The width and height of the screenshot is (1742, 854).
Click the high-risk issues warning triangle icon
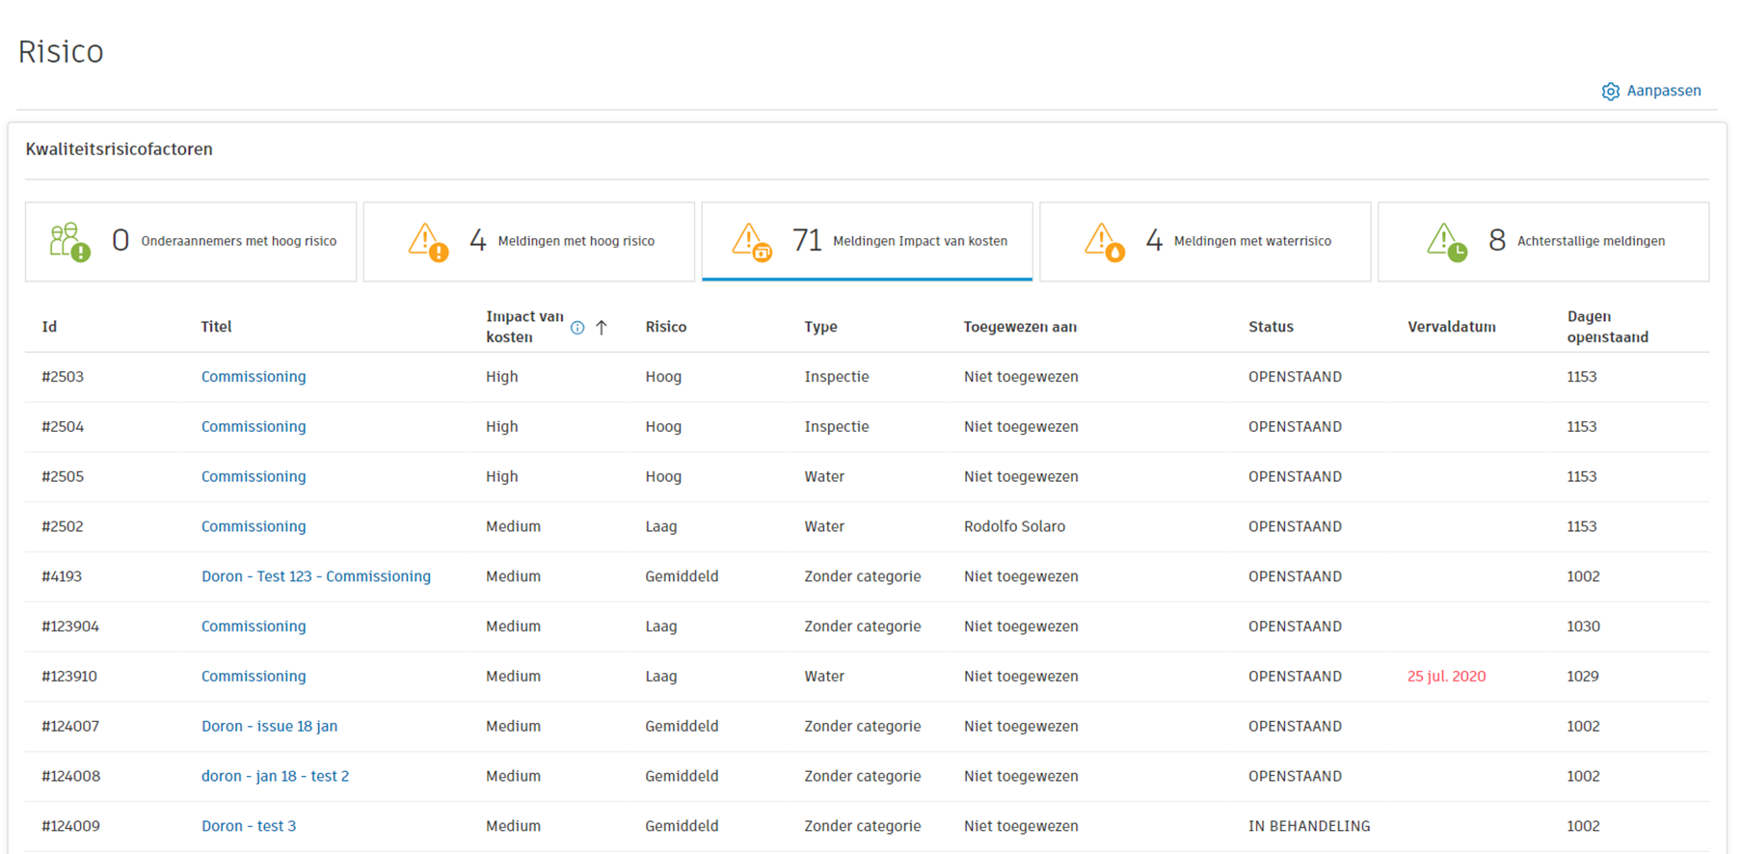428,242
